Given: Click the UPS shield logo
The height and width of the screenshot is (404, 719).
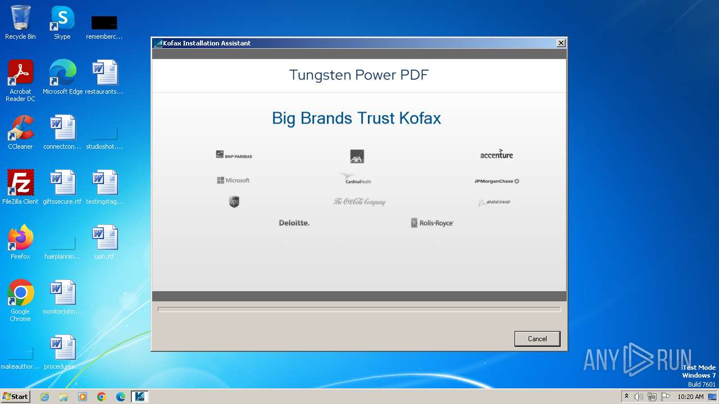Looking at the screenshot, I should 234,201.
